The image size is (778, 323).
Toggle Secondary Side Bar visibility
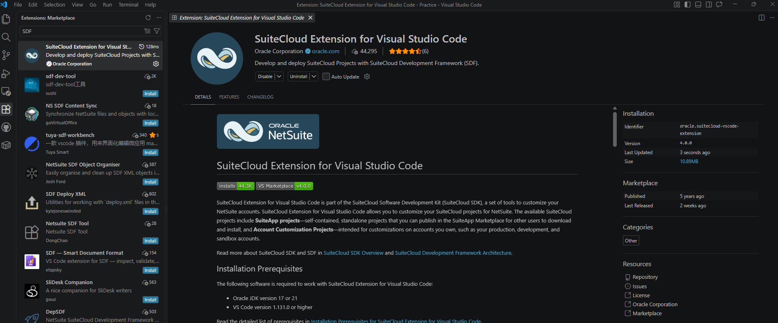[709, 4]
